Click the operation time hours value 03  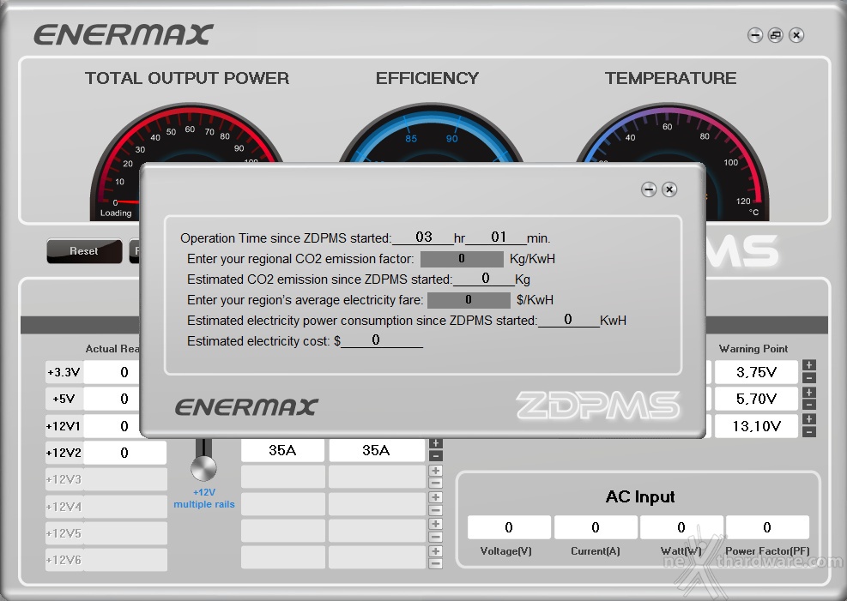(x=424, y=237)
